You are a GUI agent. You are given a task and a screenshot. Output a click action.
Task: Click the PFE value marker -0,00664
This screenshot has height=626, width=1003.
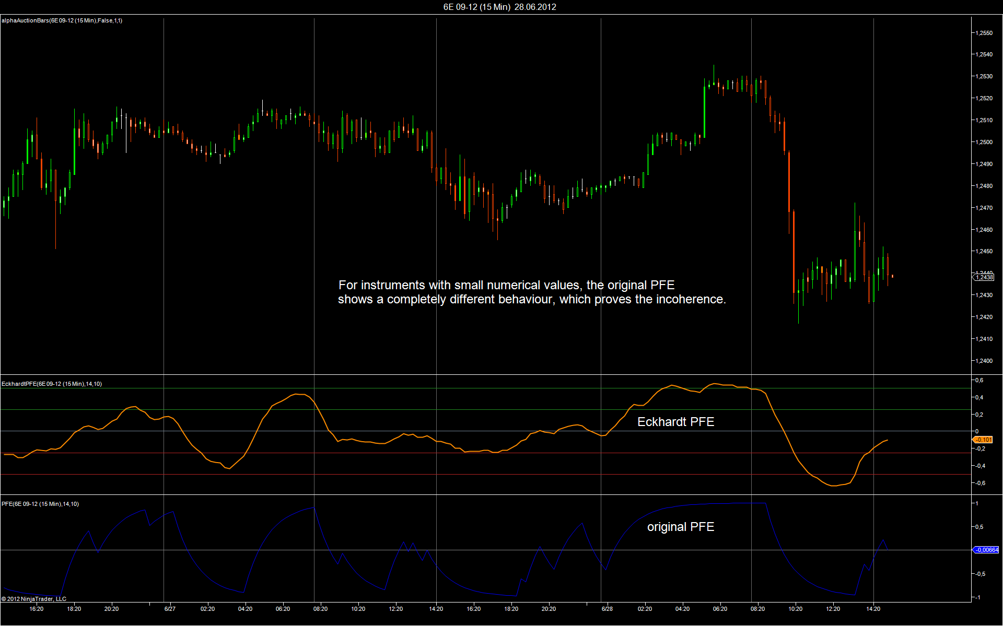(986, 550)
